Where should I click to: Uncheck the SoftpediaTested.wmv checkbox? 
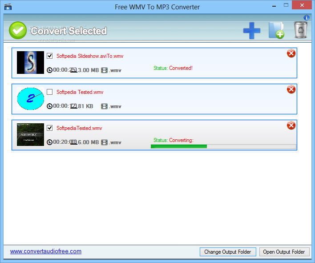click(50, 128)
